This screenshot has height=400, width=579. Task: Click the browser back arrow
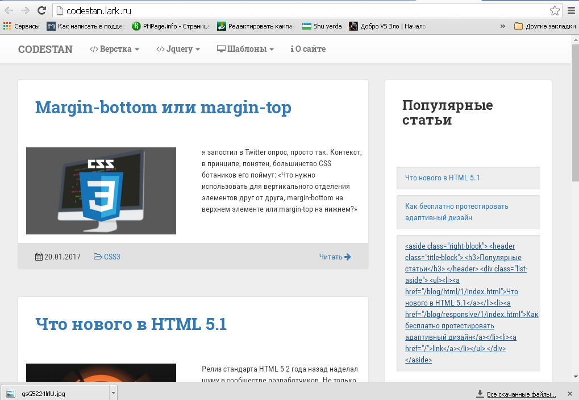(x=9, y=11)
